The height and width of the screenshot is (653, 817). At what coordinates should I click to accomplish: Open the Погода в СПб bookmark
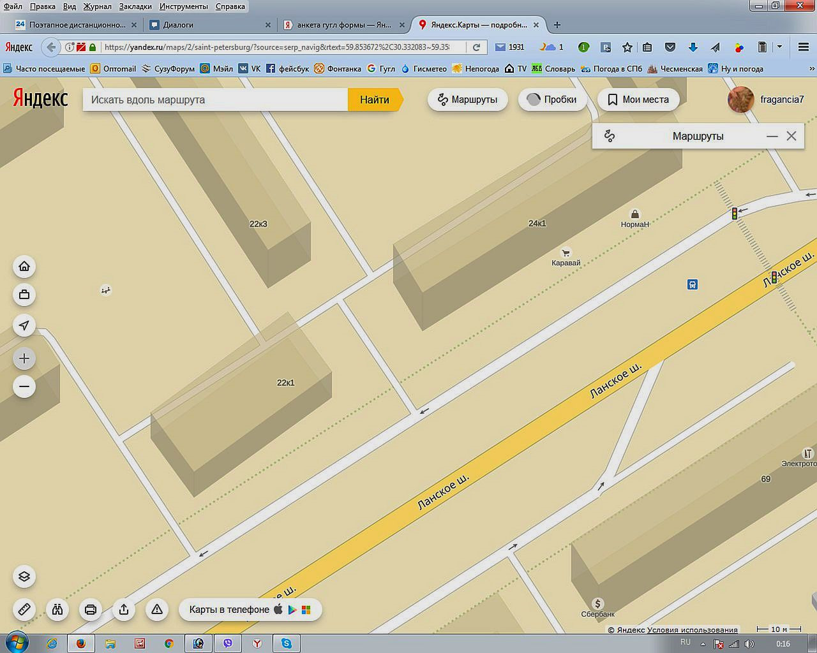[x=611, y=68]
